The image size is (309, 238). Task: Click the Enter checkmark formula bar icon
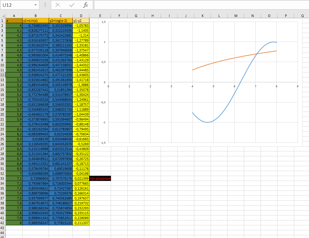(x=72, y=5)
